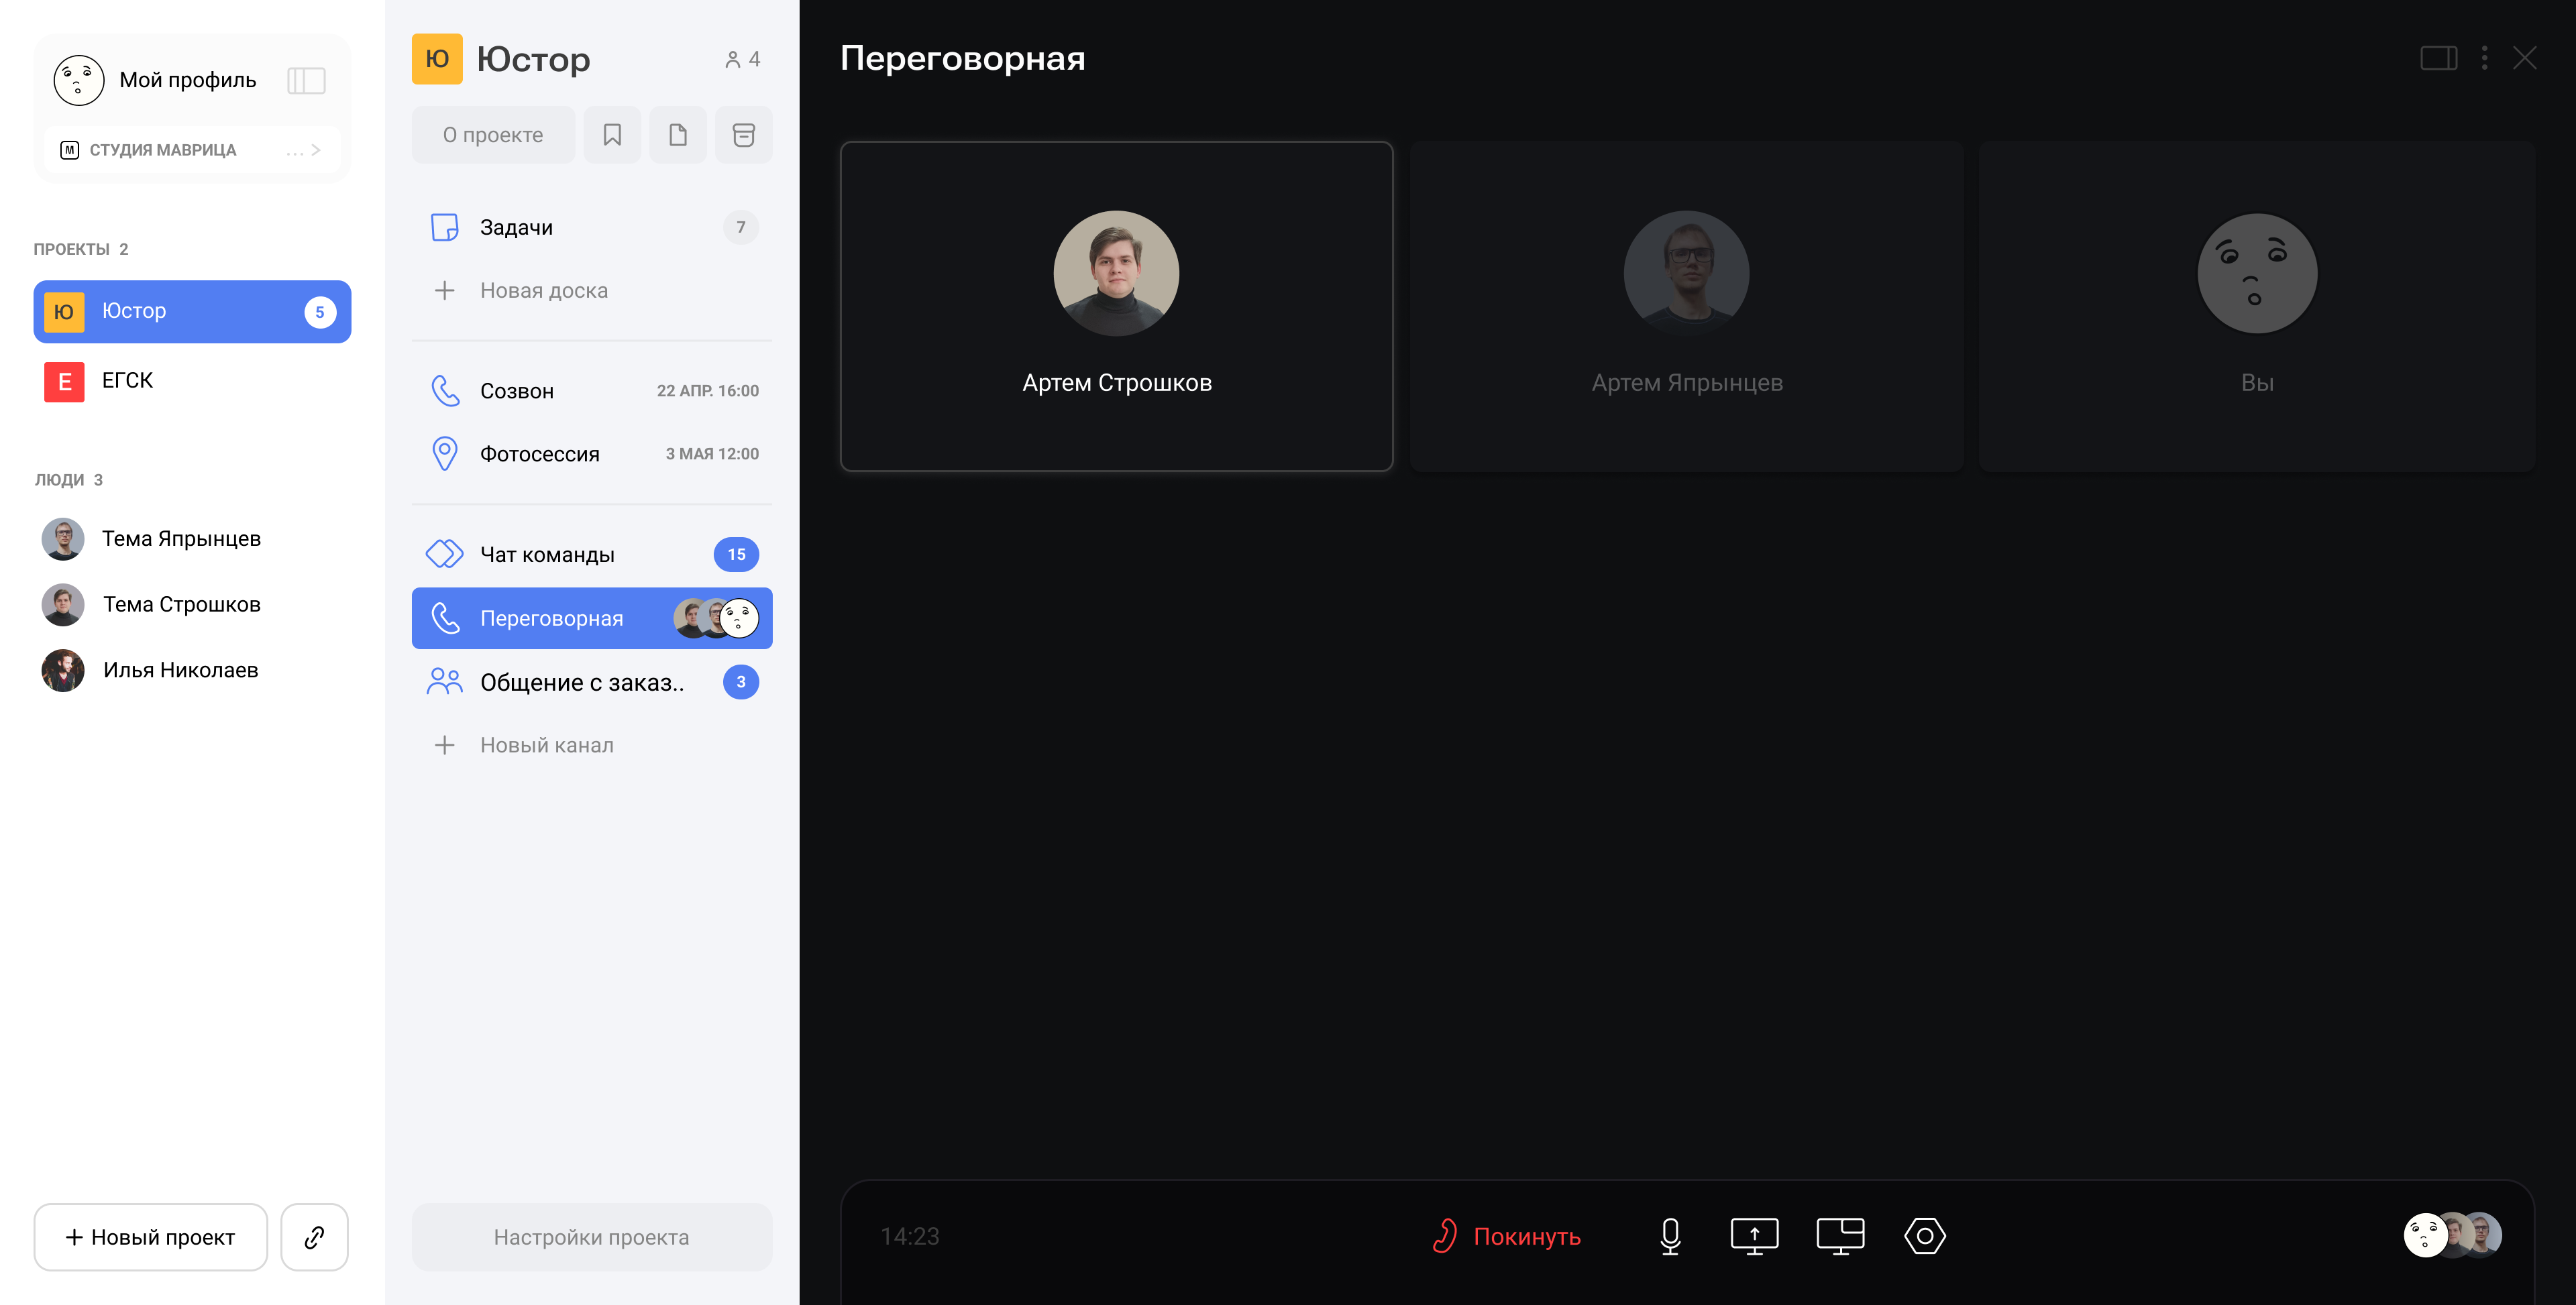Start screen sharing in the call

click(1755, 1236)
